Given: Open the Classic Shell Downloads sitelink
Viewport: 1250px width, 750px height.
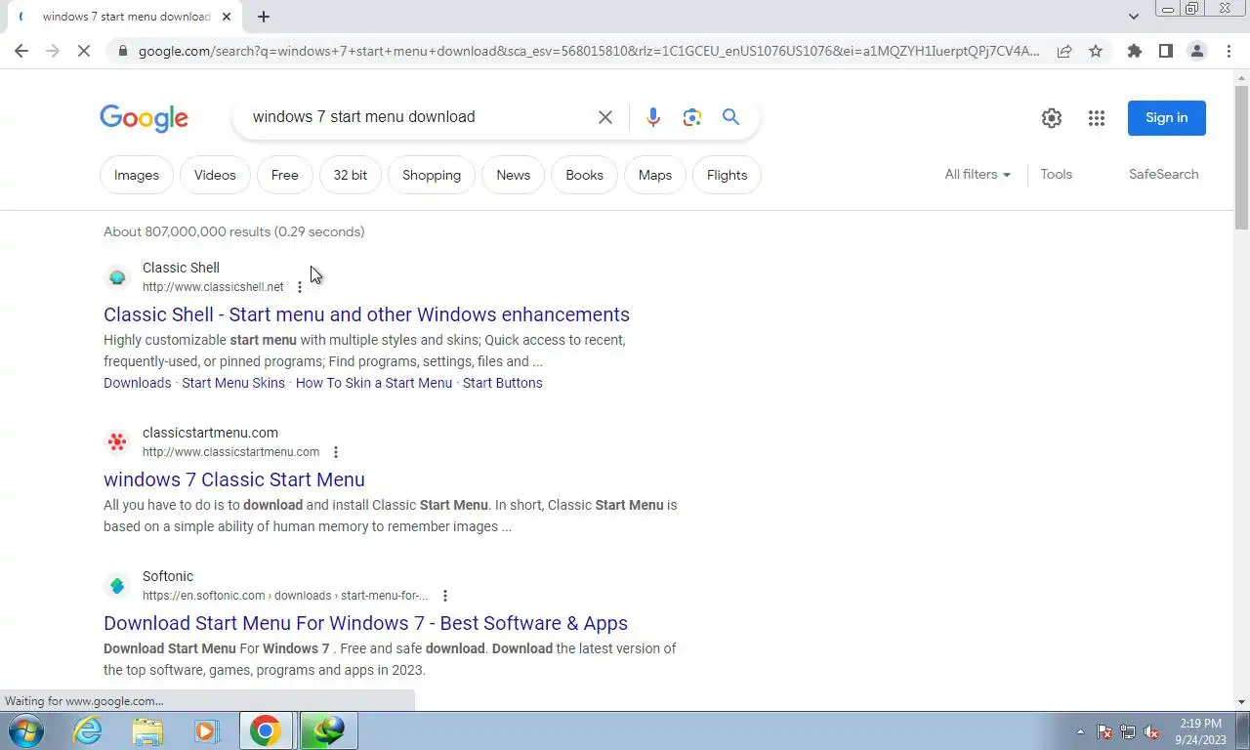Looking at the screenshot, I should 138,383.
